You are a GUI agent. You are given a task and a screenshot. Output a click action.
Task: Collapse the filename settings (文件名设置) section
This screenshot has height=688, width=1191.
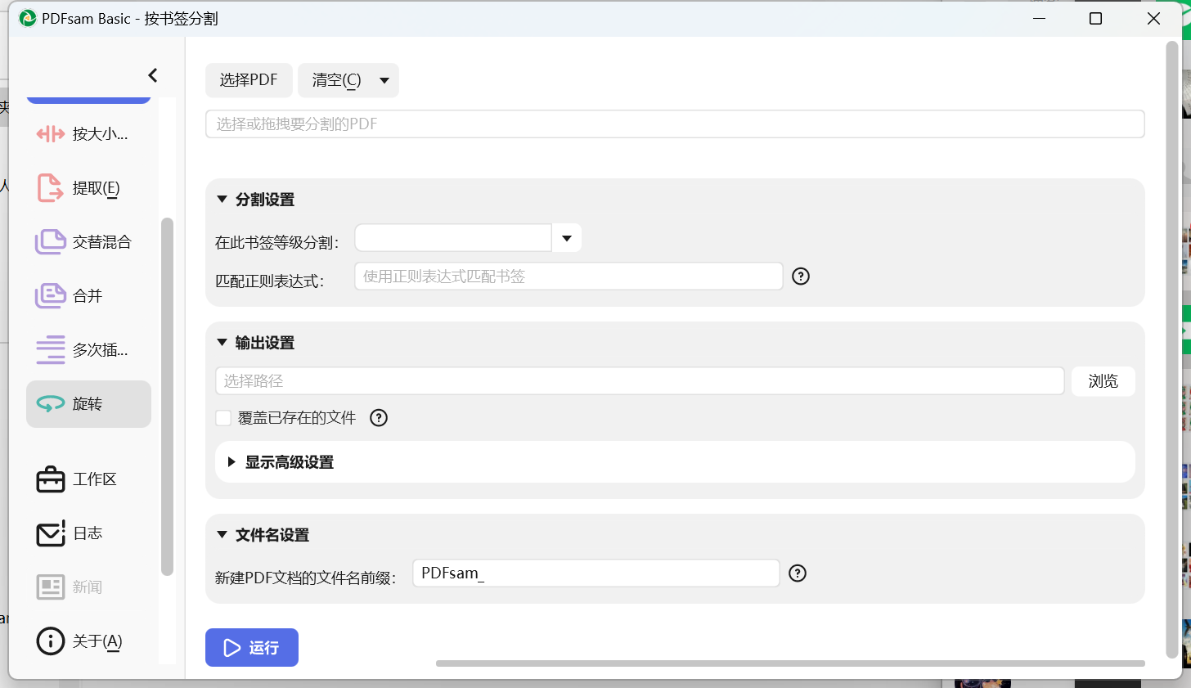222,535
